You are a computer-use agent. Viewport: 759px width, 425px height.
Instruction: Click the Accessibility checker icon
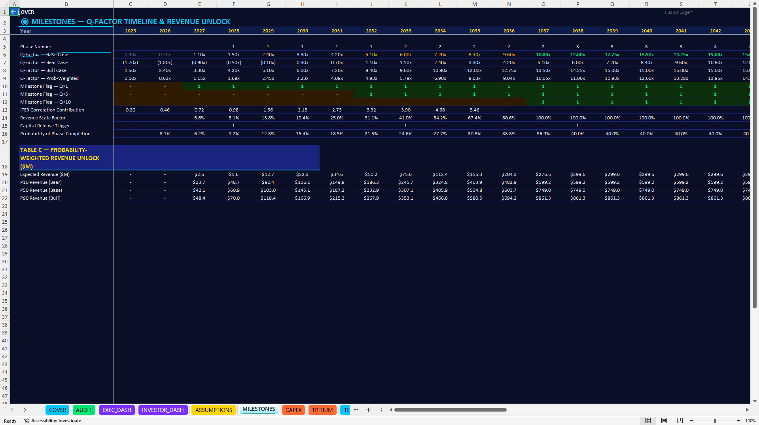(27, 421)
